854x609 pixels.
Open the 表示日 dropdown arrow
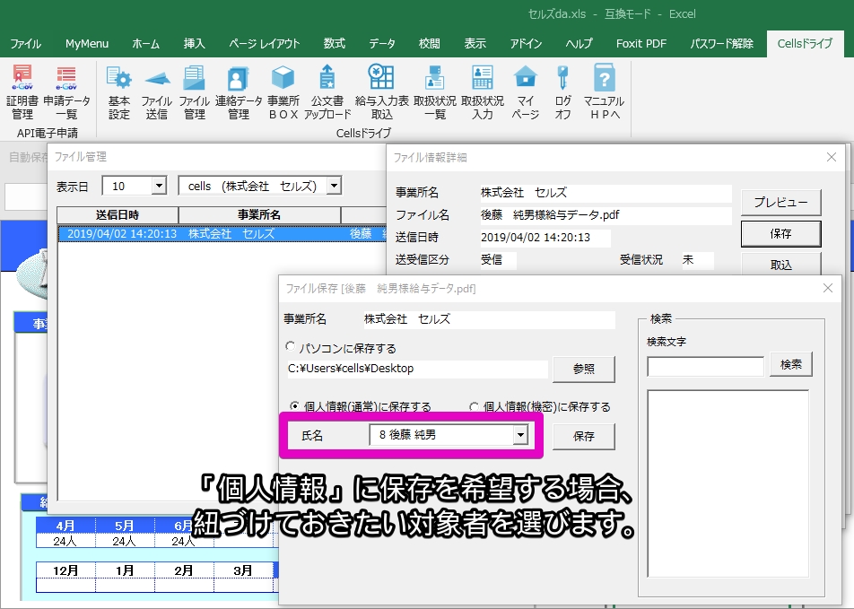[x=159, y=186]
